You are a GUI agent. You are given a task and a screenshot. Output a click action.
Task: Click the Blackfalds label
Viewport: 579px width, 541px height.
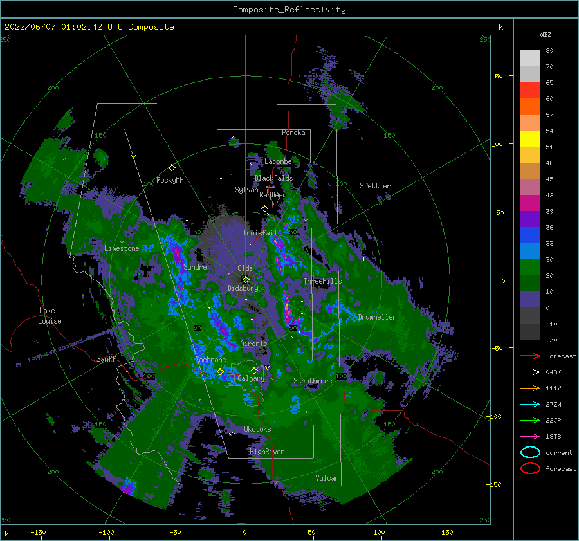point(273,178)
